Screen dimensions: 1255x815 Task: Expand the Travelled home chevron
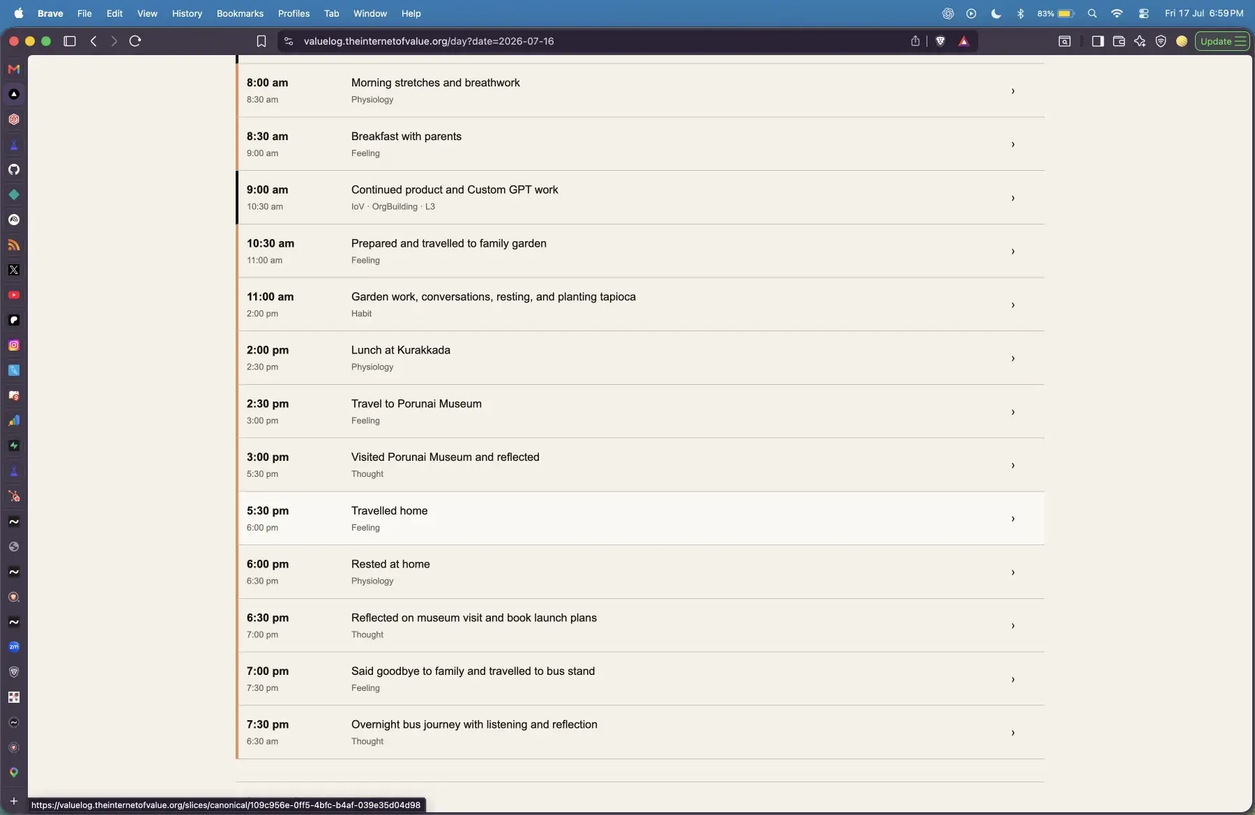pyautogui.click(x=1013, y=519)
